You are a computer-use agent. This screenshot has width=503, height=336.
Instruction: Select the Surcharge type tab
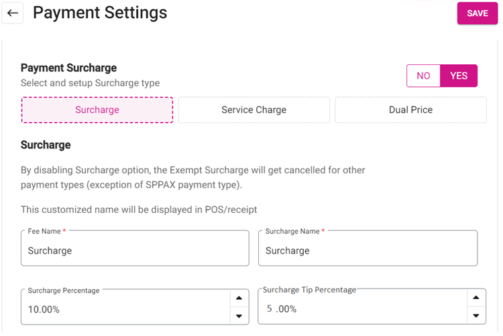(97, 110)
